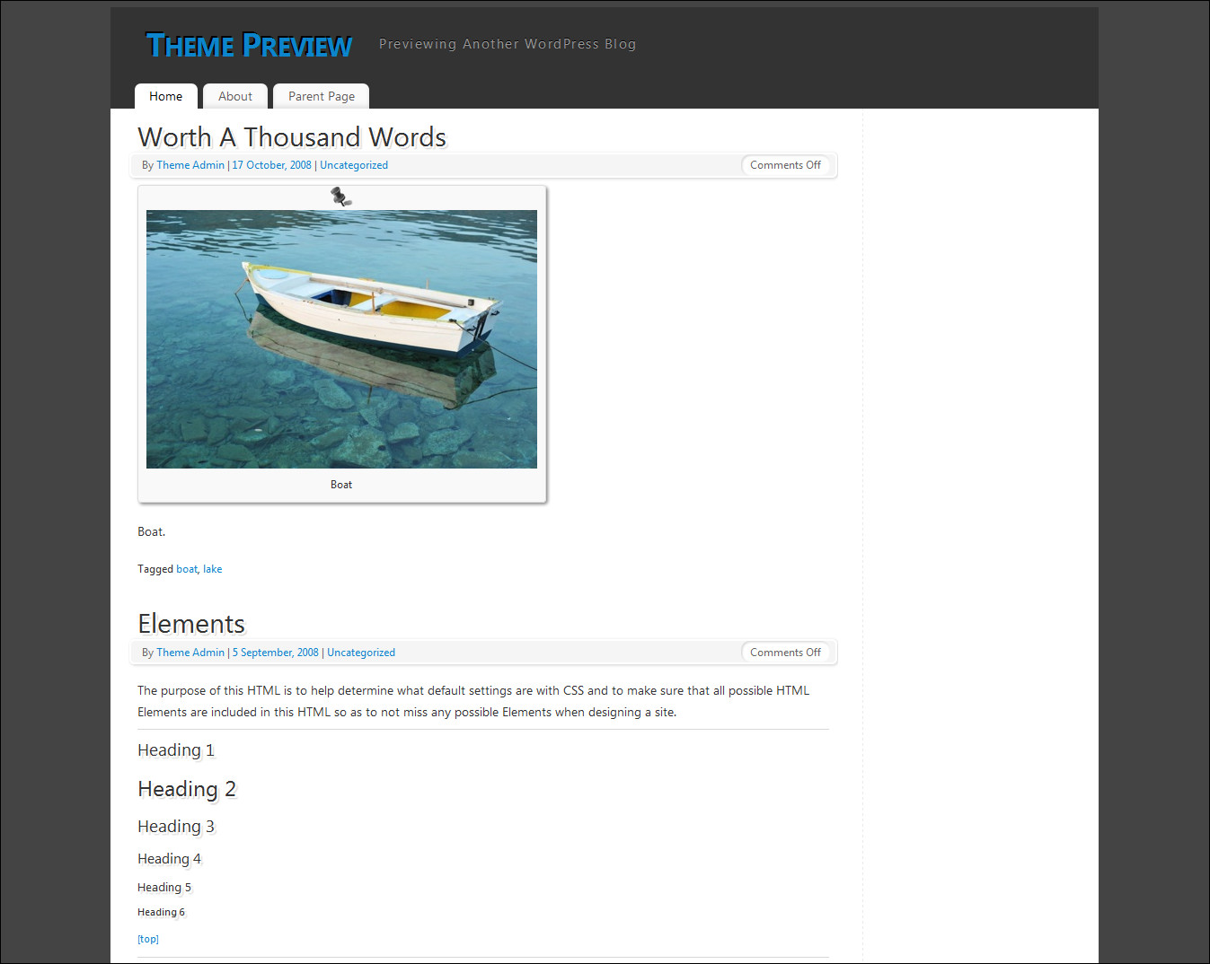Click the Boat image caption
This screenshot has height=964, width=1210.
pyautogui.click(x=341, y=485)
